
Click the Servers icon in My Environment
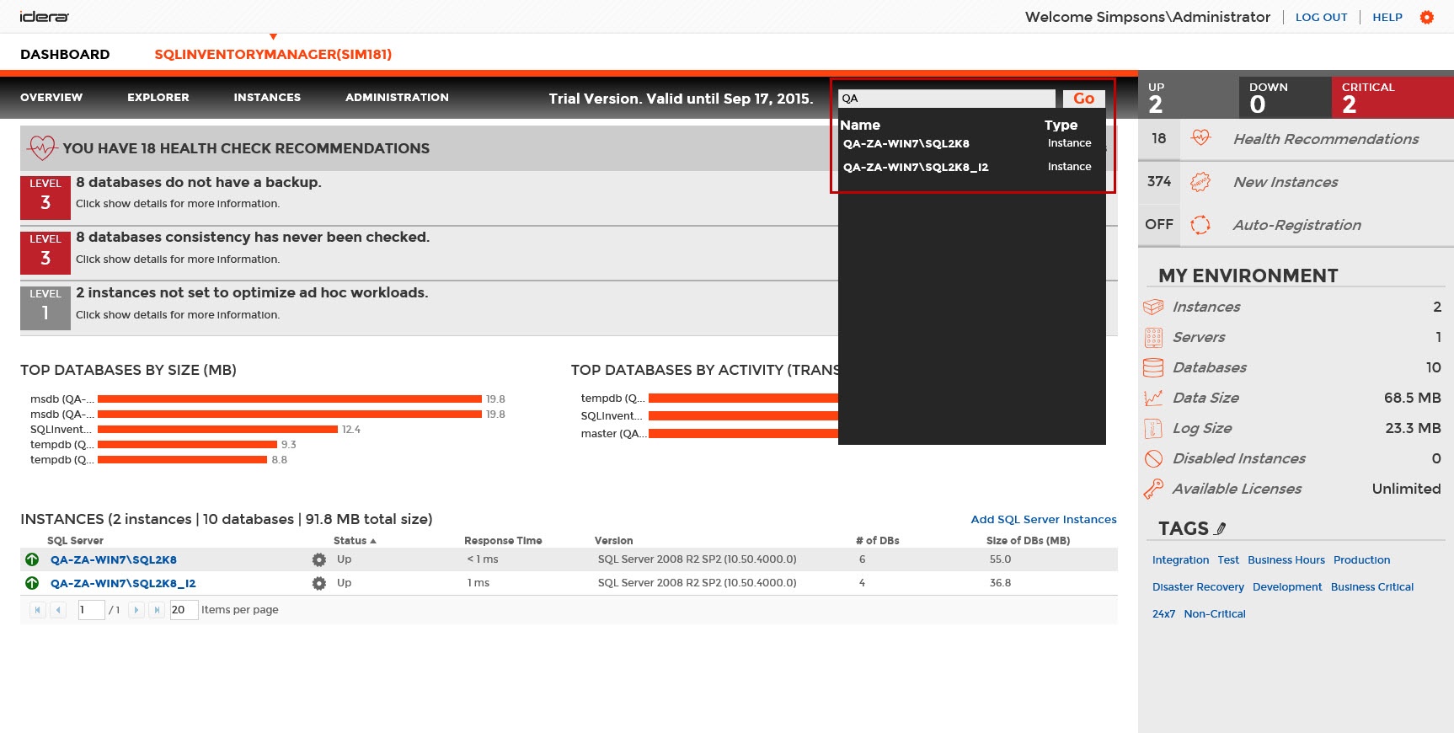coord(1153,337)
